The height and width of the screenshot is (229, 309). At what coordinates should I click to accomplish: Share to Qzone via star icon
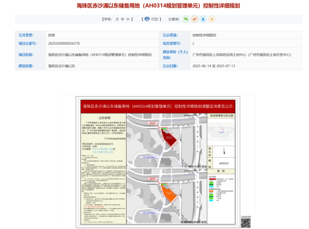tap(212, 19)
